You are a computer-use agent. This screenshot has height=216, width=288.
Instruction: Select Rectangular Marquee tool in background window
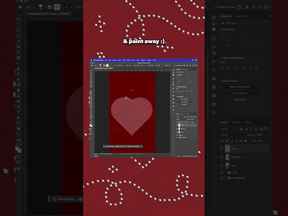pyautogui.click(x=18, y=25)
